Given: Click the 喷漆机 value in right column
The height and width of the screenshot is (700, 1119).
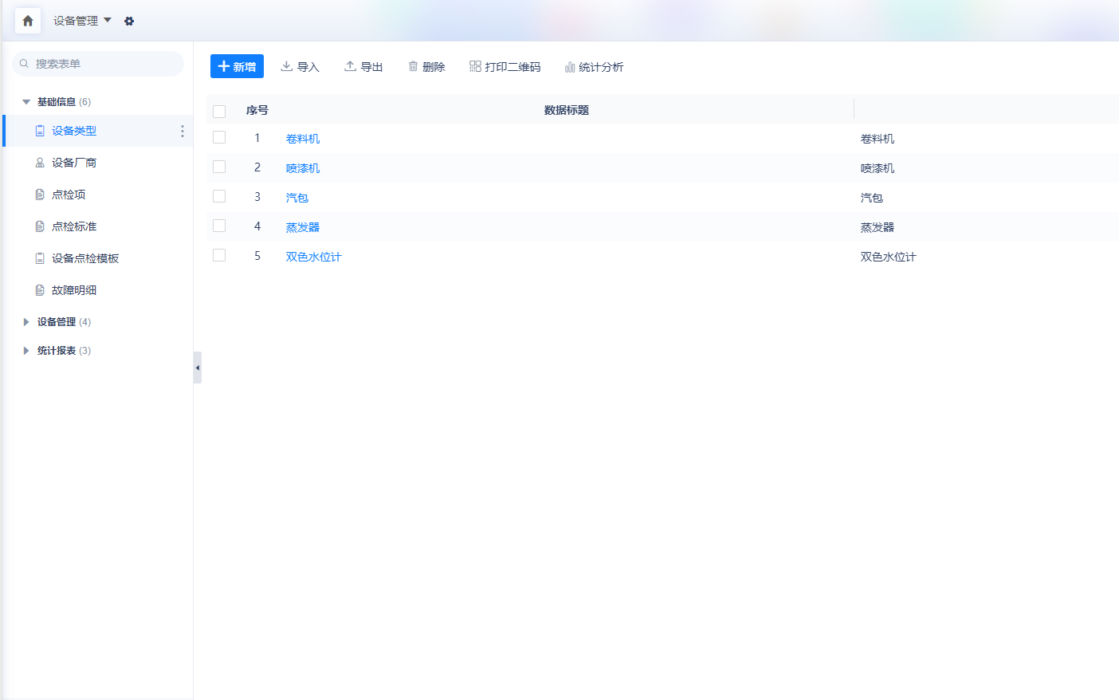Looking at the screenshot, I should point(878,168).
